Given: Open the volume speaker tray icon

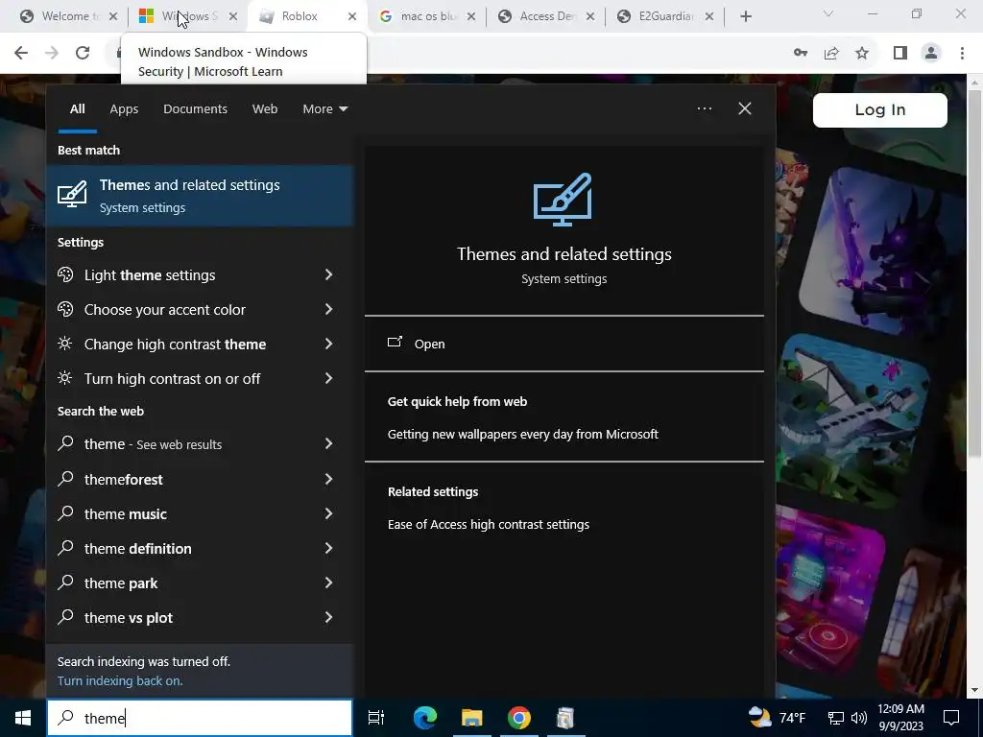Looking at the screenshot, I should click(x=859, y=718).
